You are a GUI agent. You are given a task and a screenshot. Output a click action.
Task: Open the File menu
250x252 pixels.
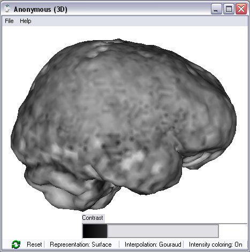[x=9, y=21]
